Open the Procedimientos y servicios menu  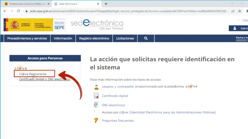(27, 39)
